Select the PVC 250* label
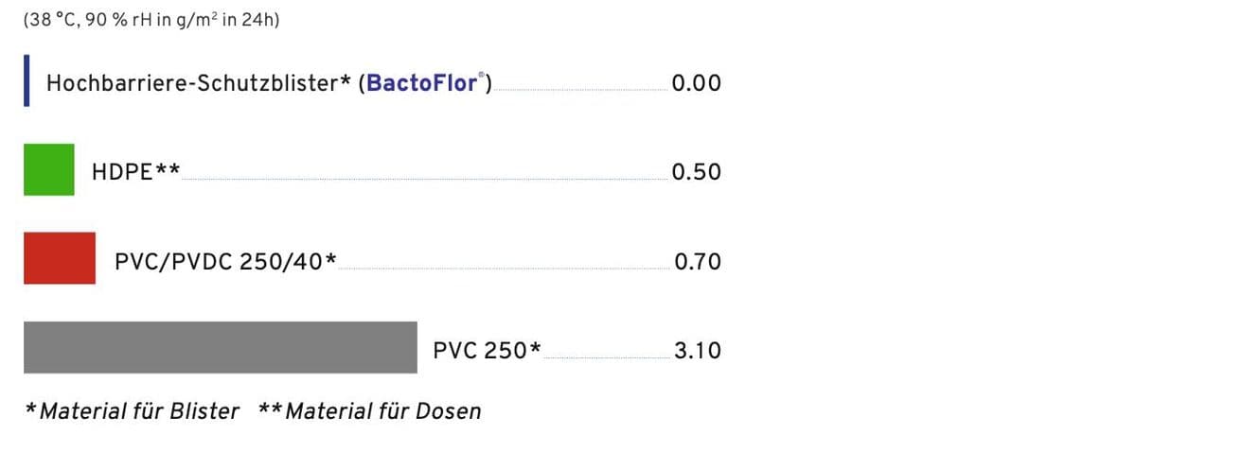The width and height of the screenshot is (1242, 452). click(x=487, y=351)
